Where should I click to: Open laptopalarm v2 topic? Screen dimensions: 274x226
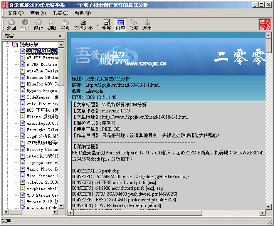pos(42,162)
